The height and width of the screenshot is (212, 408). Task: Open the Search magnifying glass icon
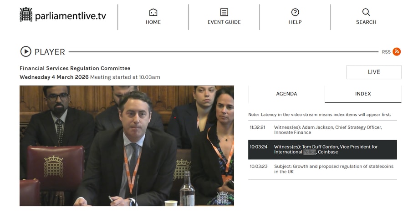click(366, 12)
